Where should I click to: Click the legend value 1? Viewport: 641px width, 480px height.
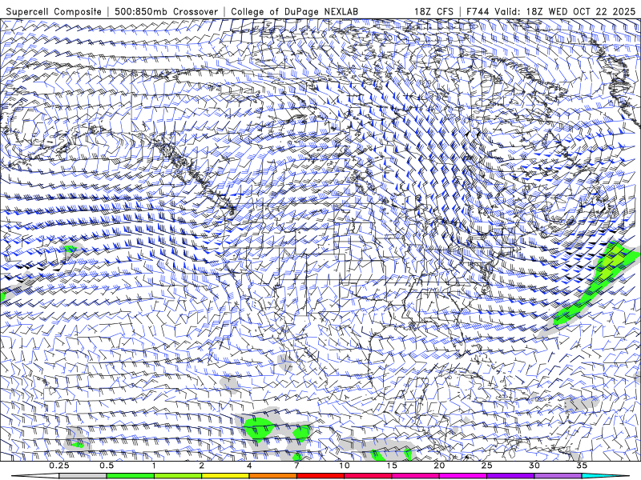click(154, 466)
